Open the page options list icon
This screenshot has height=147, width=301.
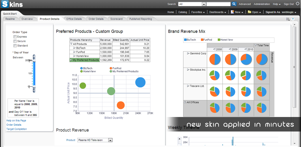288,19
